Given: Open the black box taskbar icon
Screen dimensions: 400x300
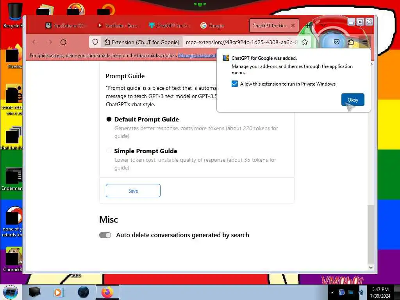Looking at the screenshot, I should coord(34,292).
